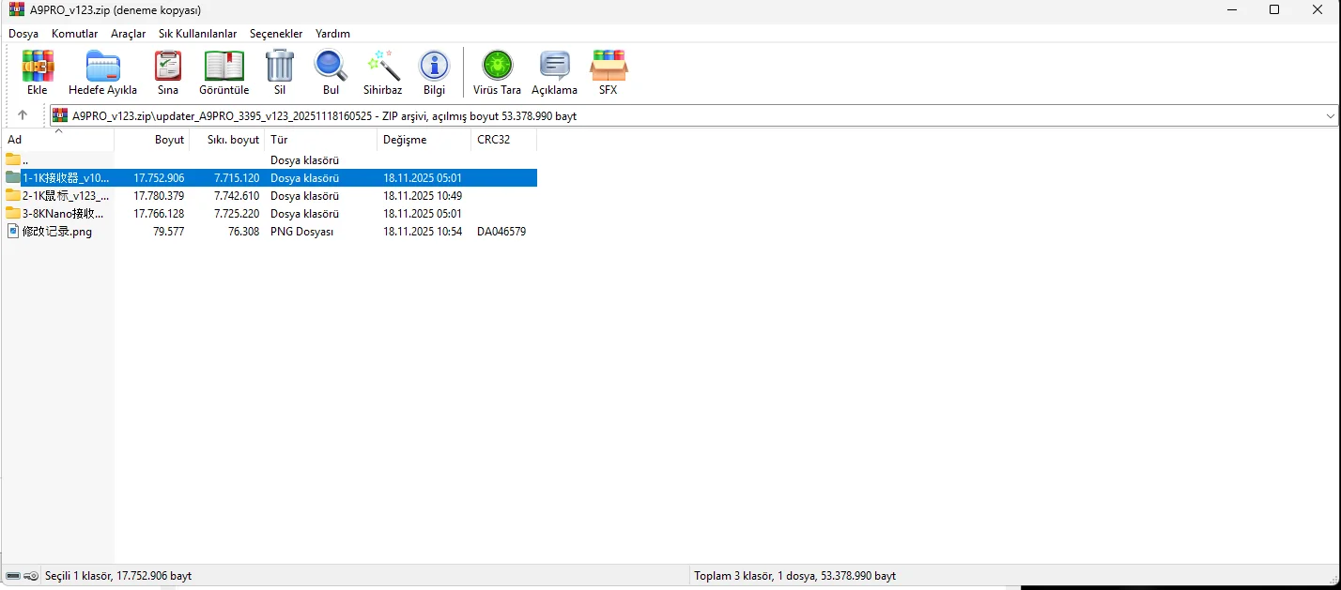
Task: Open the Komutlar menu
Action: [x=74, y=33]
